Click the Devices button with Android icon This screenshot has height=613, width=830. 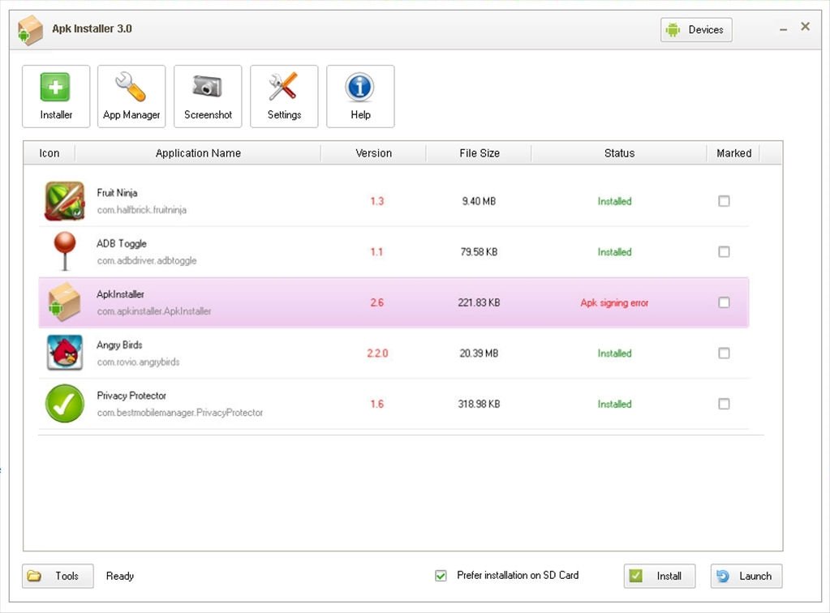pos(695,29)
